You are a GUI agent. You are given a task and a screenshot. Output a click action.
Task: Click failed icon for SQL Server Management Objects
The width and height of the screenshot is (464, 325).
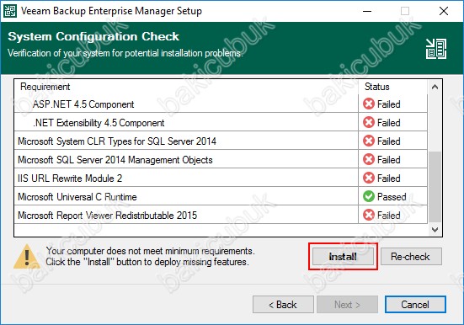[x=369, y=159]
